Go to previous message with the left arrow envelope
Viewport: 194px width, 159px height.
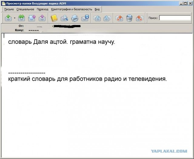click(x=97, y=18)
